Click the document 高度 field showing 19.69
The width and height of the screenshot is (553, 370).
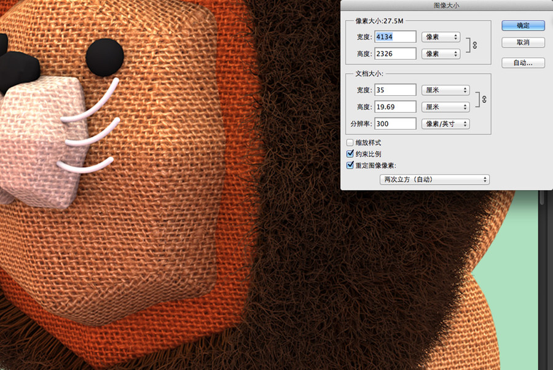(x=395, y=107)
